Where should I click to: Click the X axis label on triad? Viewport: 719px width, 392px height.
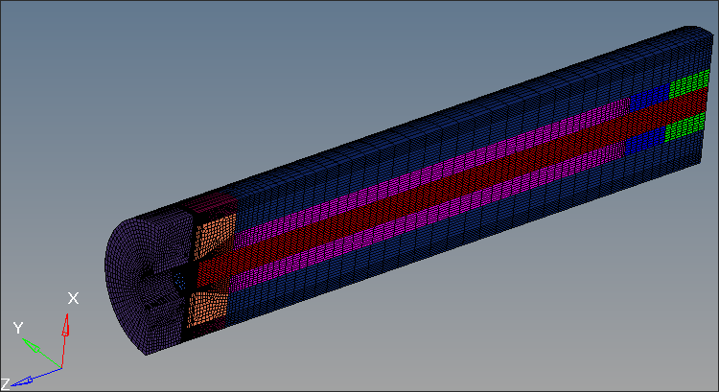[72, 298]
